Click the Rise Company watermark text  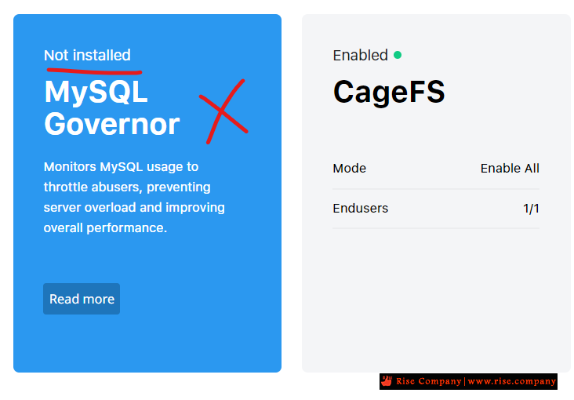428,381
